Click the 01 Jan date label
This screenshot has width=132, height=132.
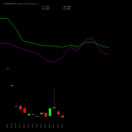coord(37,126)
